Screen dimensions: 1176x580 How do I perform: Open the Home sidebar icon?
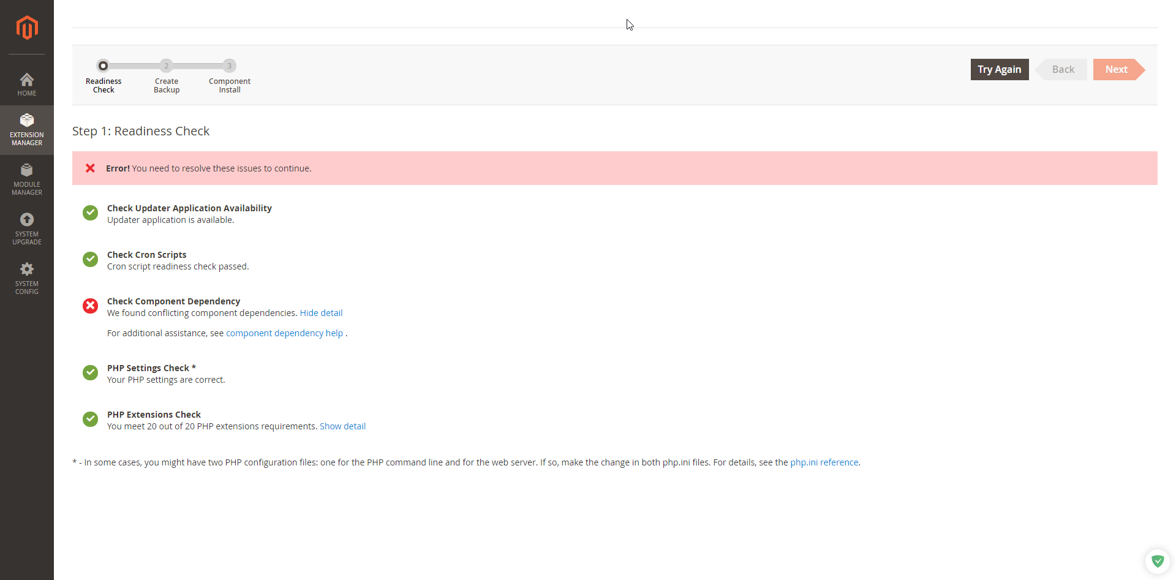(27, 85)
